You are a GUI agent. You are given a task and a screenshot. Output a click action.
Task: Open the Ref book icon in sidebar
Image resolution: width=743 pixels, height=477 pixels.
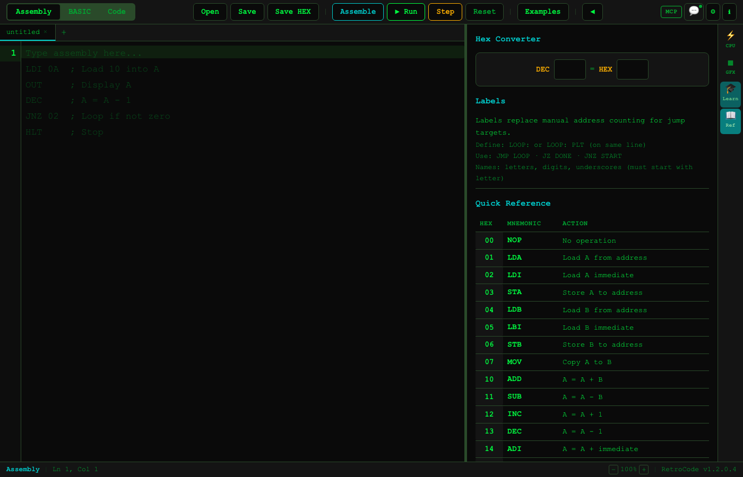(730, 119)
